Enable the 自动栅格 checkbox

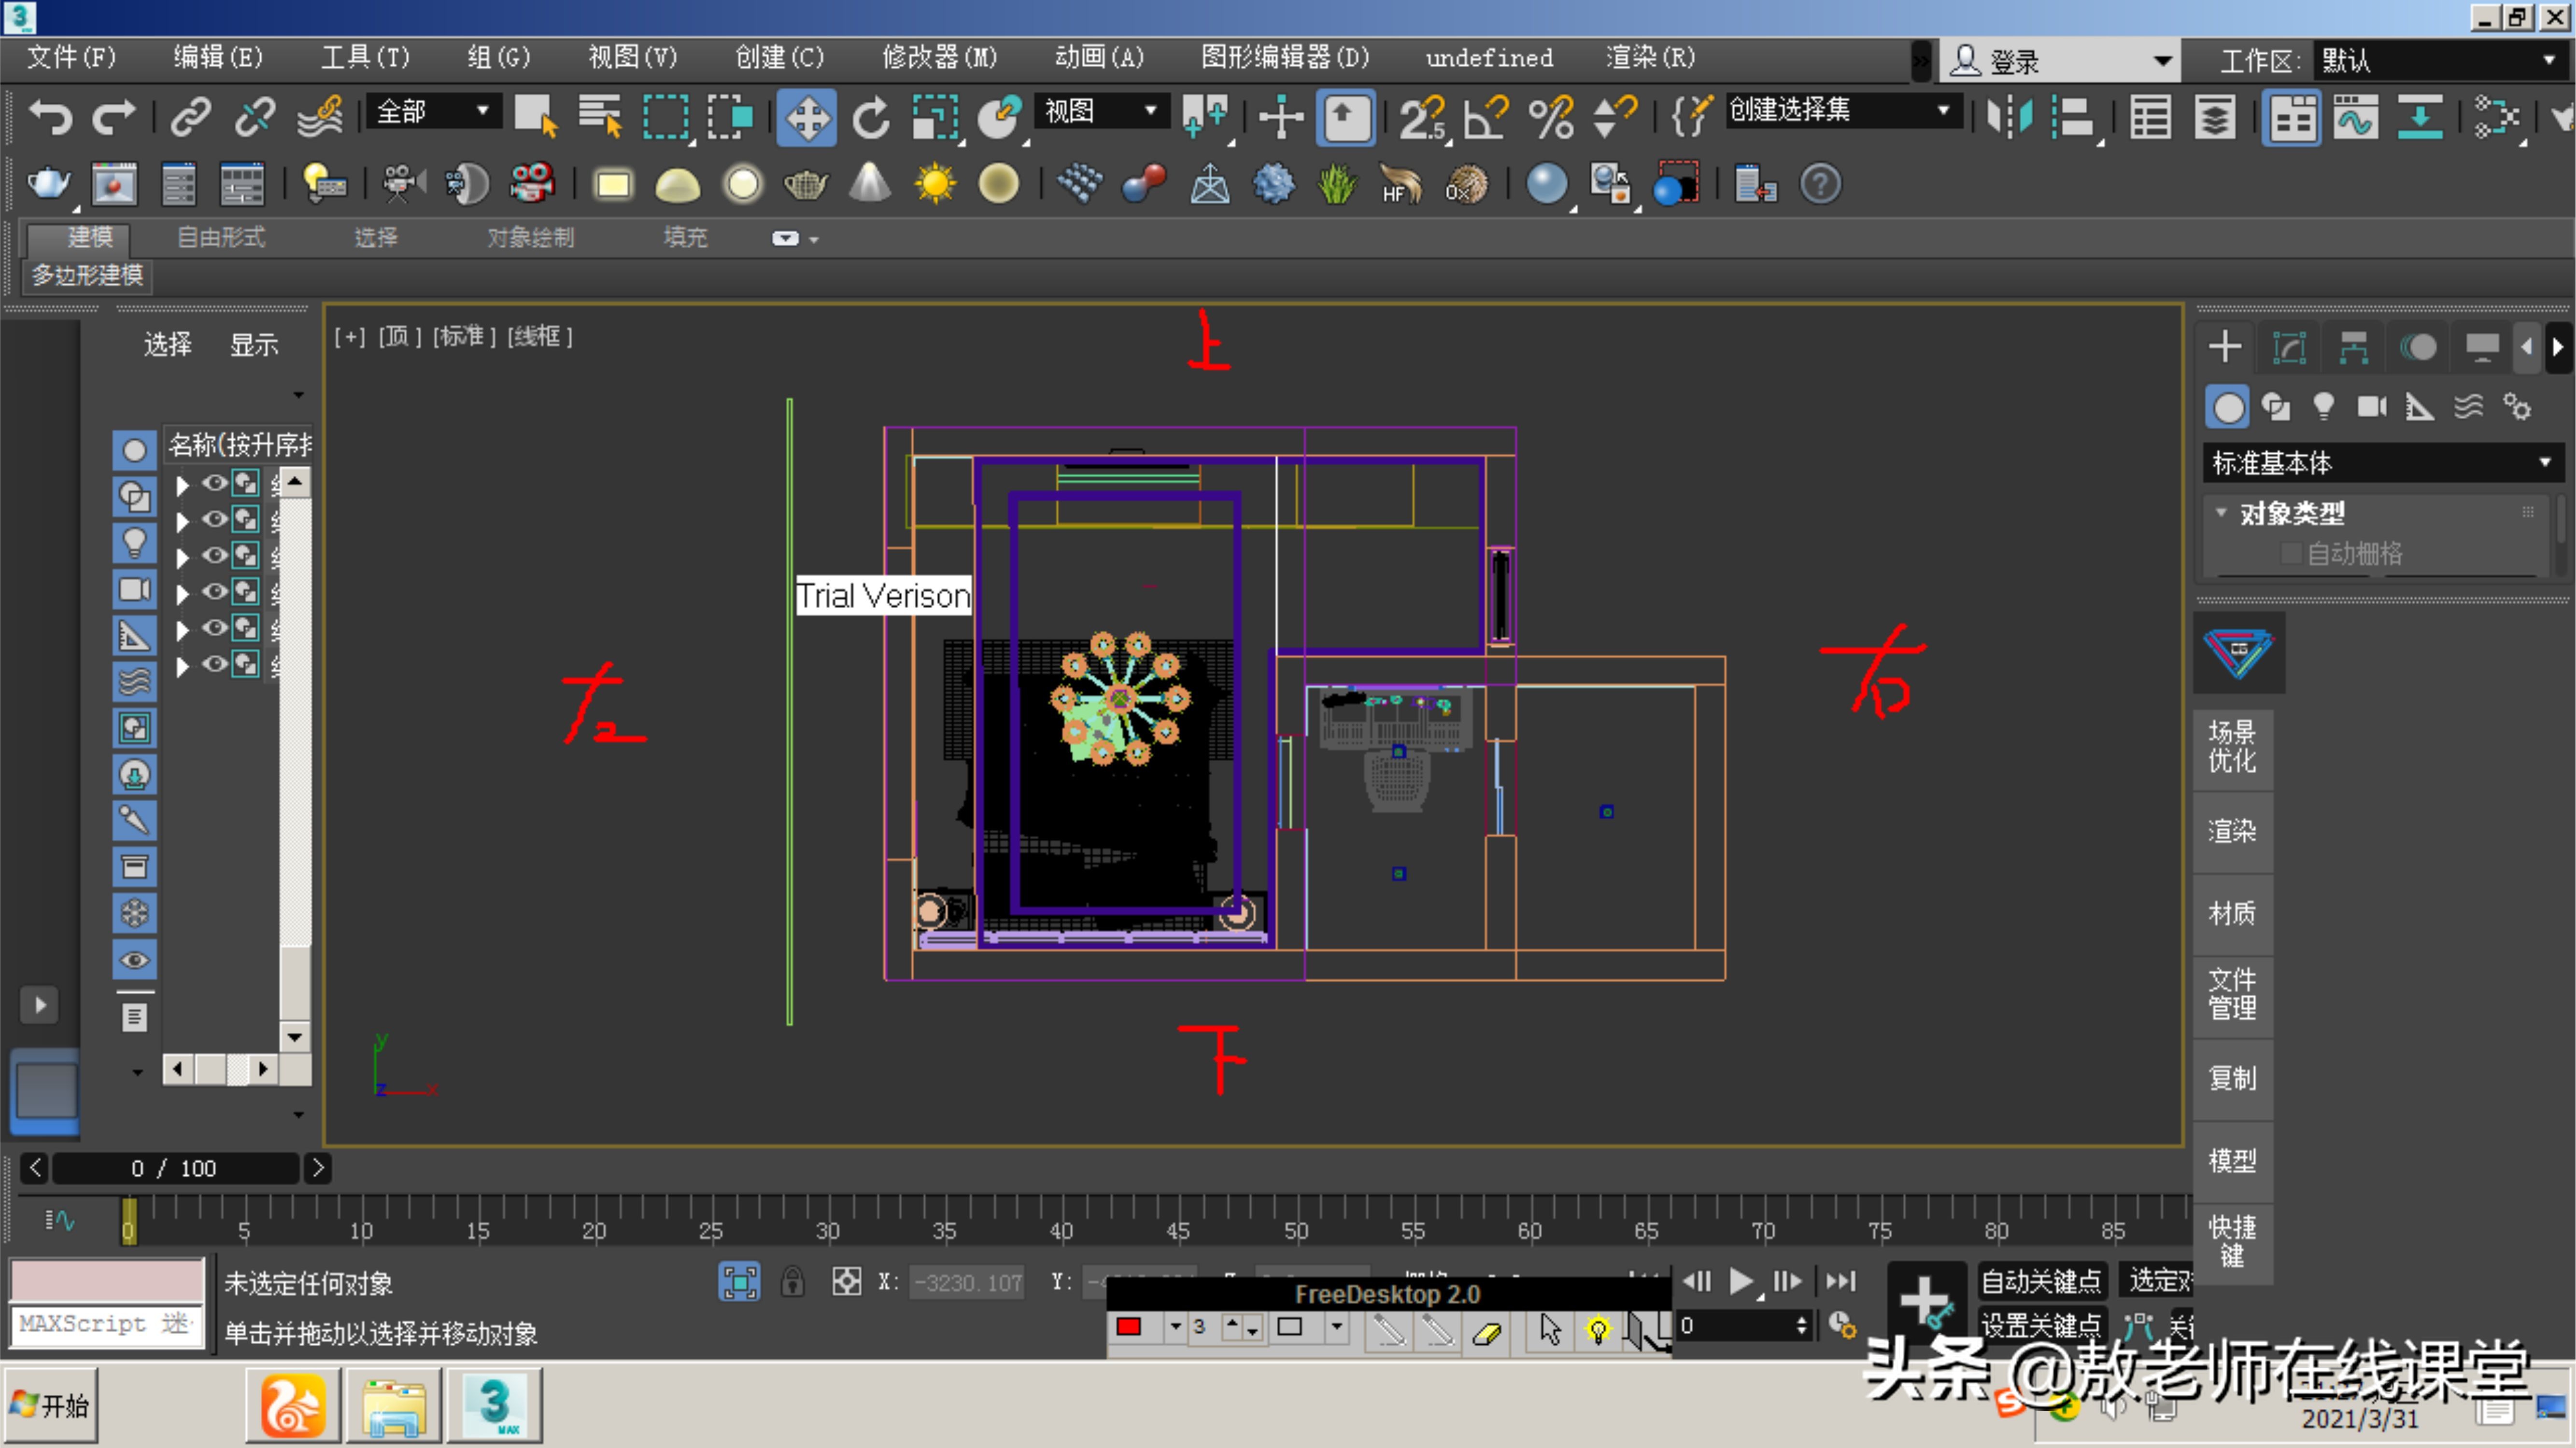click(2292, 554)
